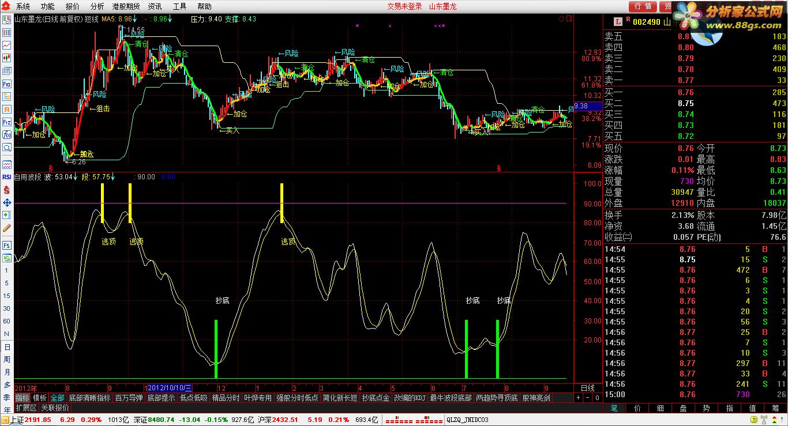Choose 改编的KDJ indicator tab
Image resolution: width=788 pixels, height=426 pixels.
click(410, 398)
